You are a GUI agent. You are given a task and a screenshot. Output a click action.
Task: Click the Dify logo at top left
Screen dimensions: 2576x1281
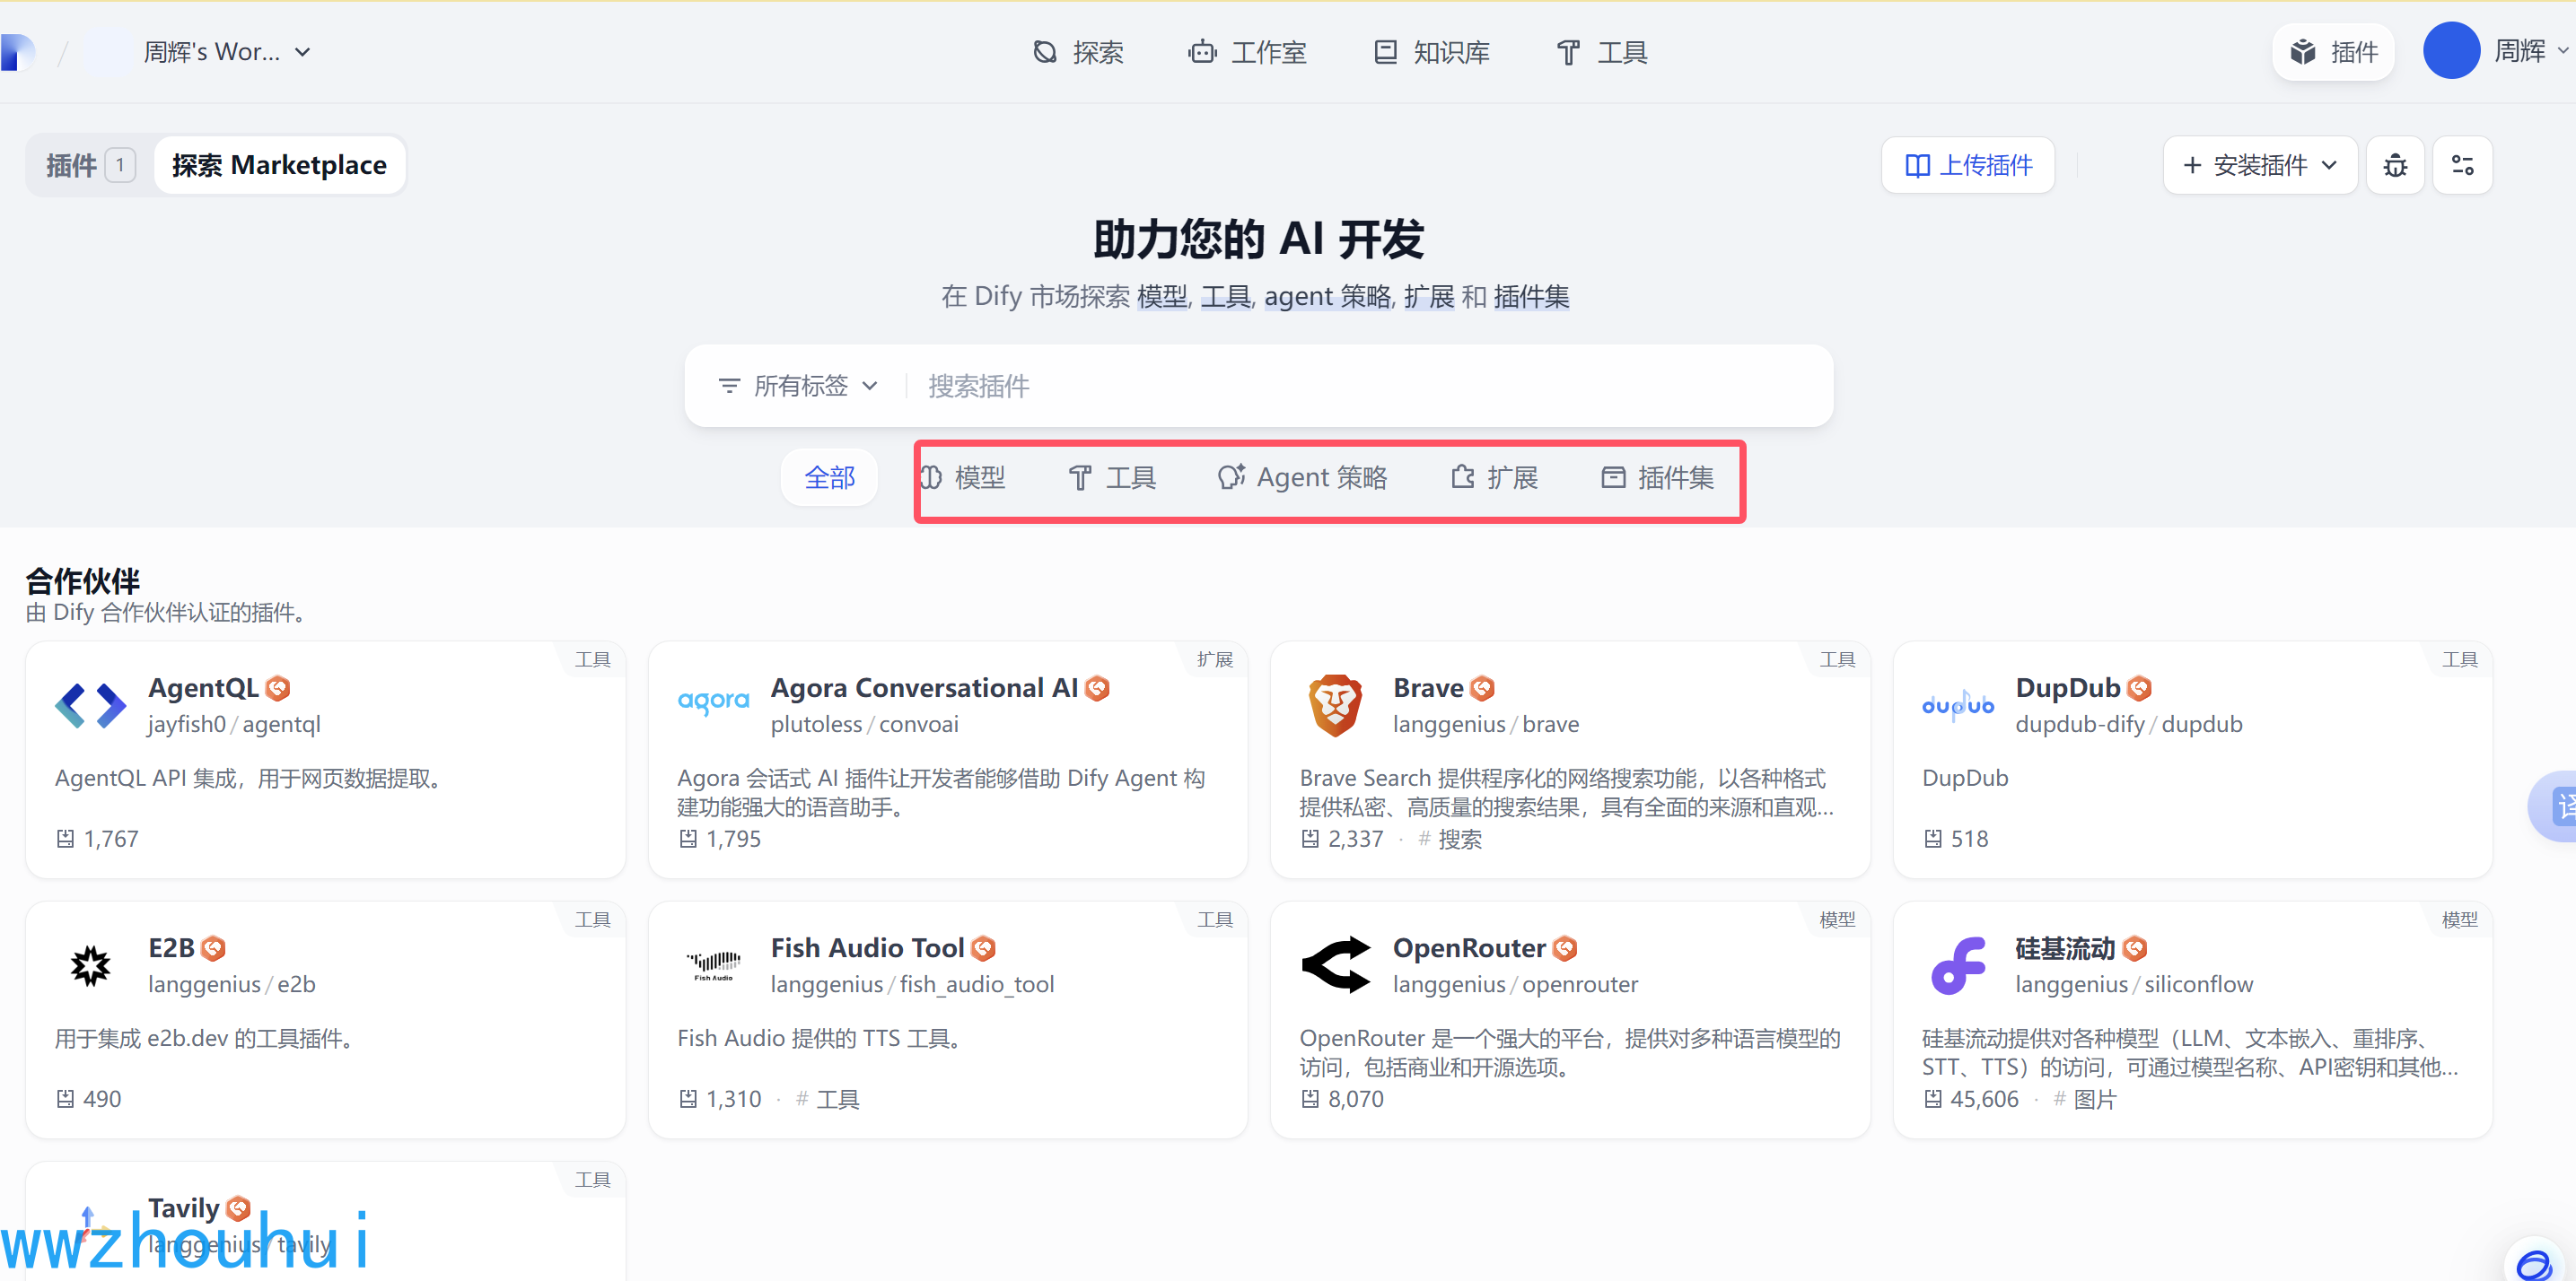coord(18,52)
